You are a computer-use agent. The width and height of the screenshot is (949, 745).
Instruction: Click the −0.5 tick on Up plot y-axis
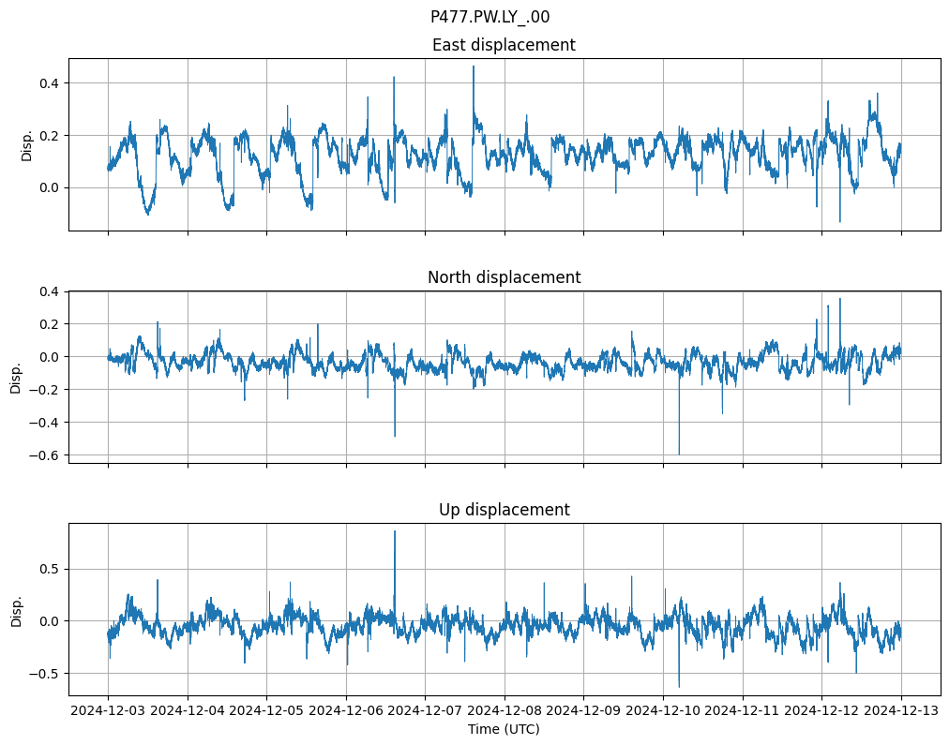[x=45, y=674]
